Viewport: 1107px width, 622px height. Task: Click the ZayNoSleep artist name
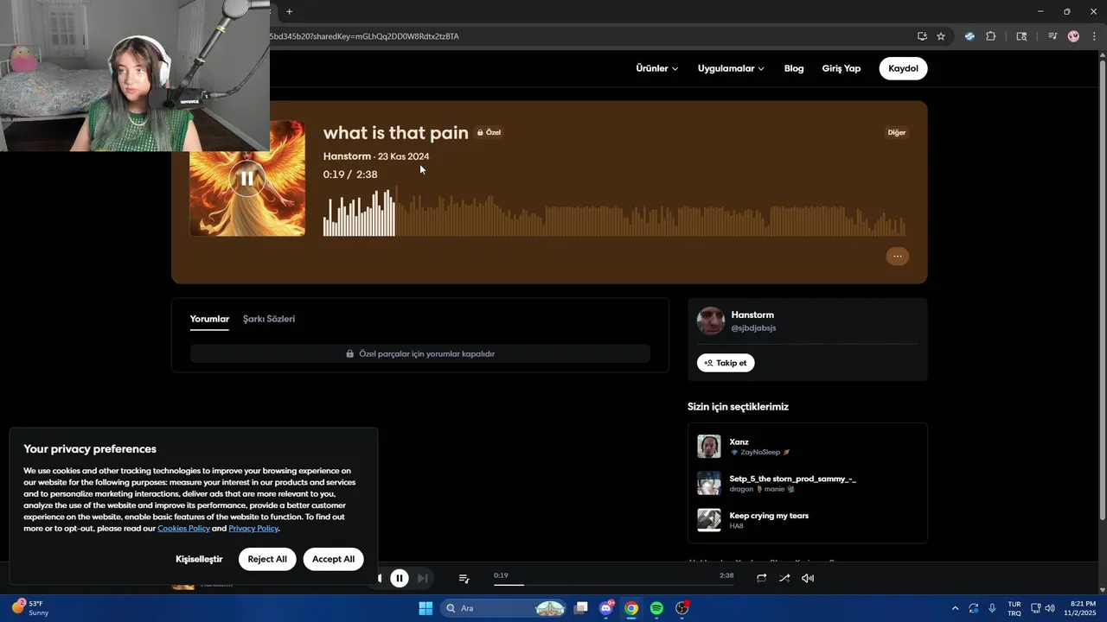[760, 452]
